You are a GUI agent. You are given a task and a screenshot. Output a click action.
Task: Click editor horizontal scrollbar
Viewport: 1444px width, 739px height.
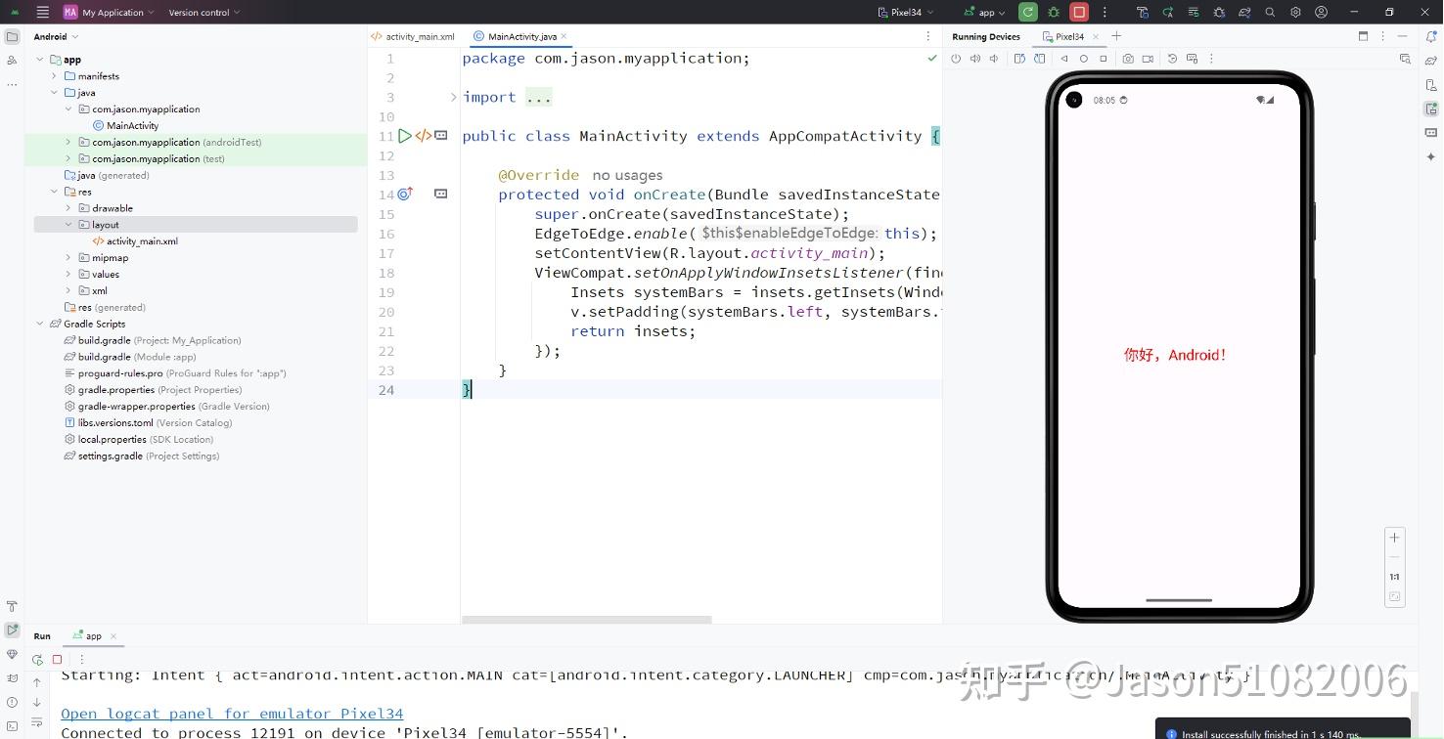pyautogui.click(x=587, y=620)
